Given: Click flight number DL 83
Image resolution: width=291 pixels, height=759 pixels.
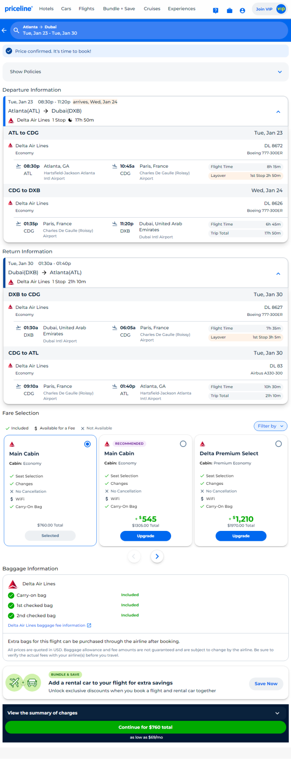Looking at the screenshot, I should [276, 366].
